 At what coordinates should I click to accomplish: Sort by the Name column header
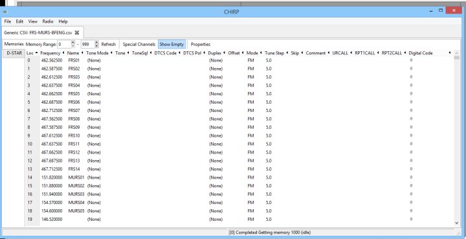point(75,53)
